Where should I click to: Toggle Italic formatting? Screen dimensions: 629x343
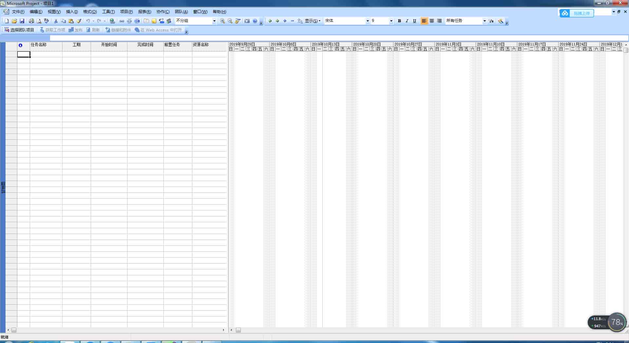click(x=407, y=21)
